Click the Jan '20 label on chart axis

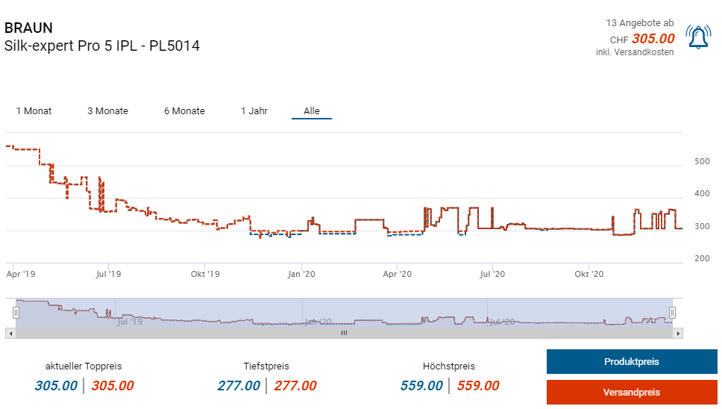tap(301, 275)
